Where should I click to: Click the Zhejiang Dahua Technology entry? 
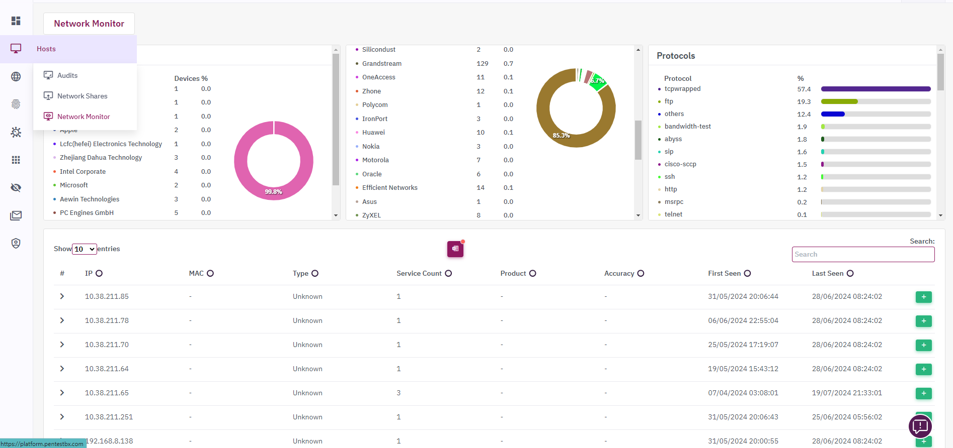(101, 158)
